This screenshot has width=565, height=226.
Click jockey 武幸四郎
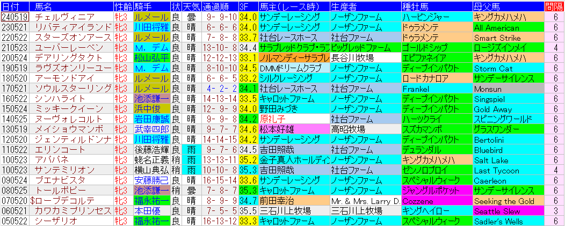(x=151, y=129)
